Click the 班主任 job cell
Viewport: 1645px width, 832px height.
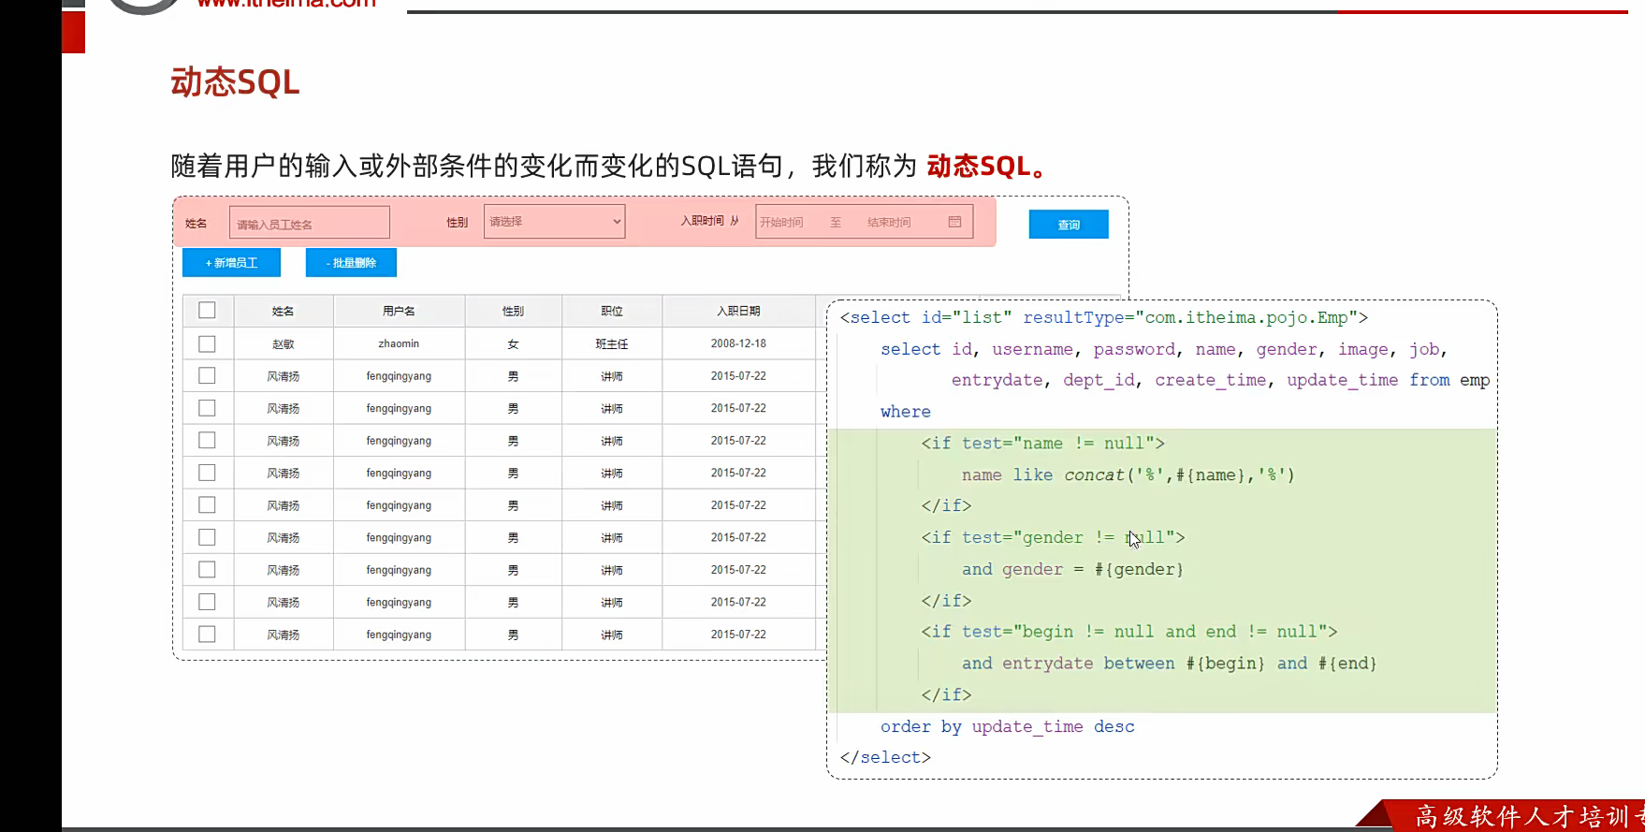612,343
